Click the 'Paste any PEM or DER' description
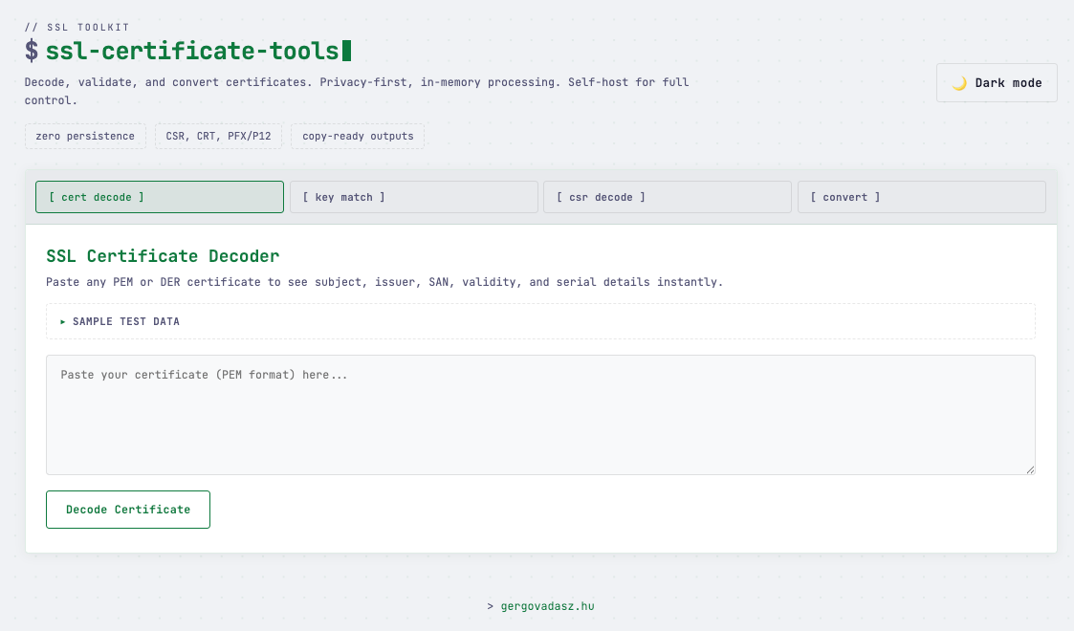 pyautogui.click(x=384, y=282)
